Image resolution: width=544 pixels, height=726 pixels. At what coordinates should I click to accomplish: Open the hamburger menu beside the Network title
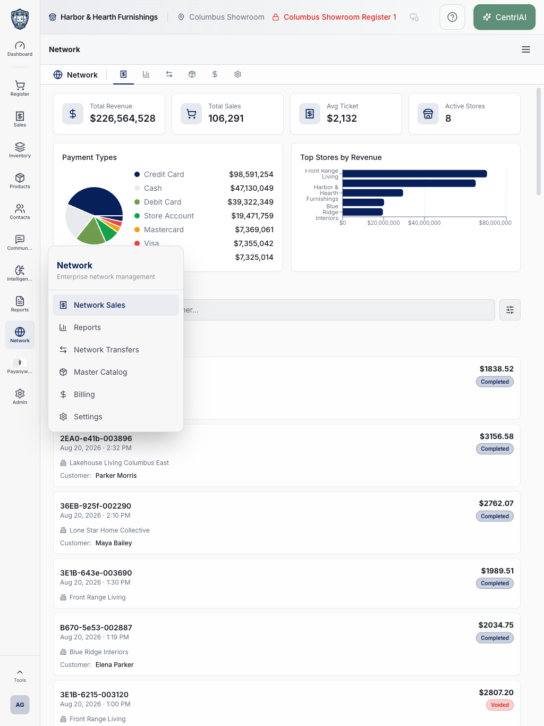coord(526,49)
